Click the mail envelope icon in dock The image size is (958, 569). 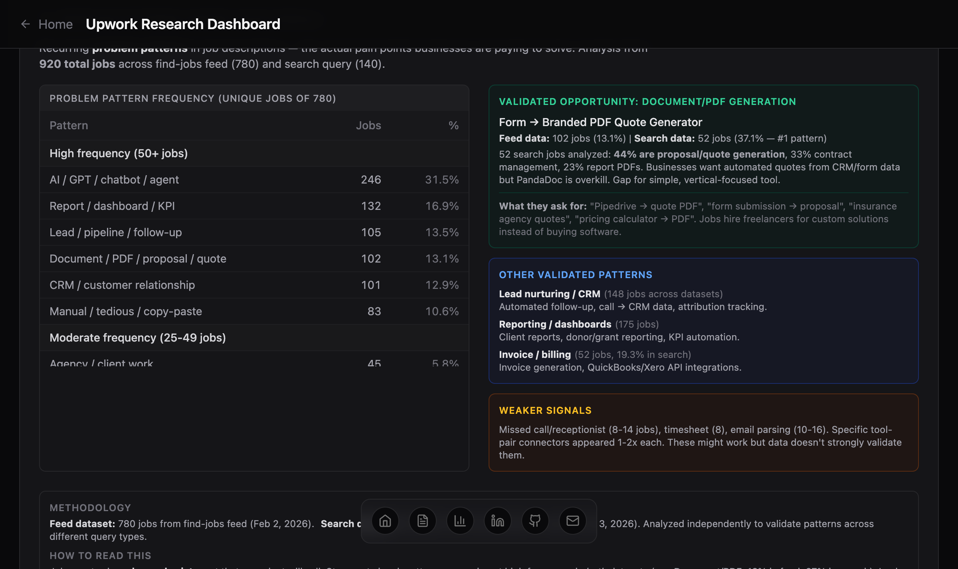pos(572,521)
